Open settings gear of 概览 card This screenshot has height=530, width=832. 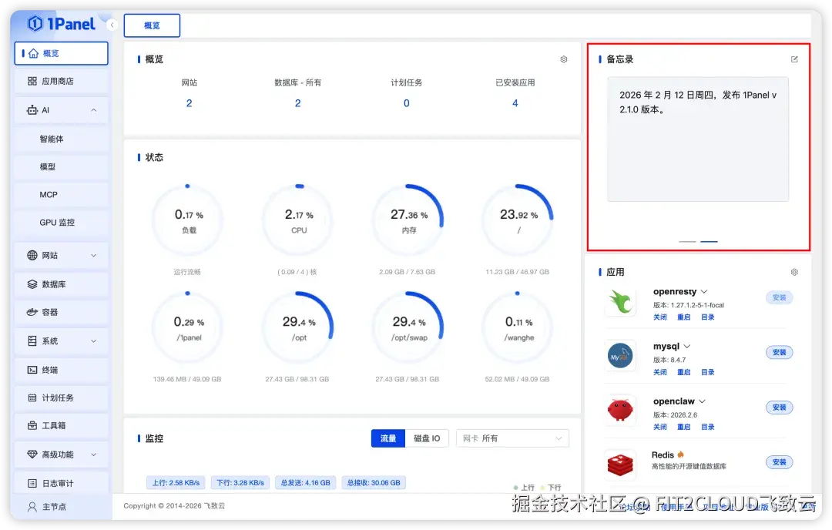(x=563, y=59)
